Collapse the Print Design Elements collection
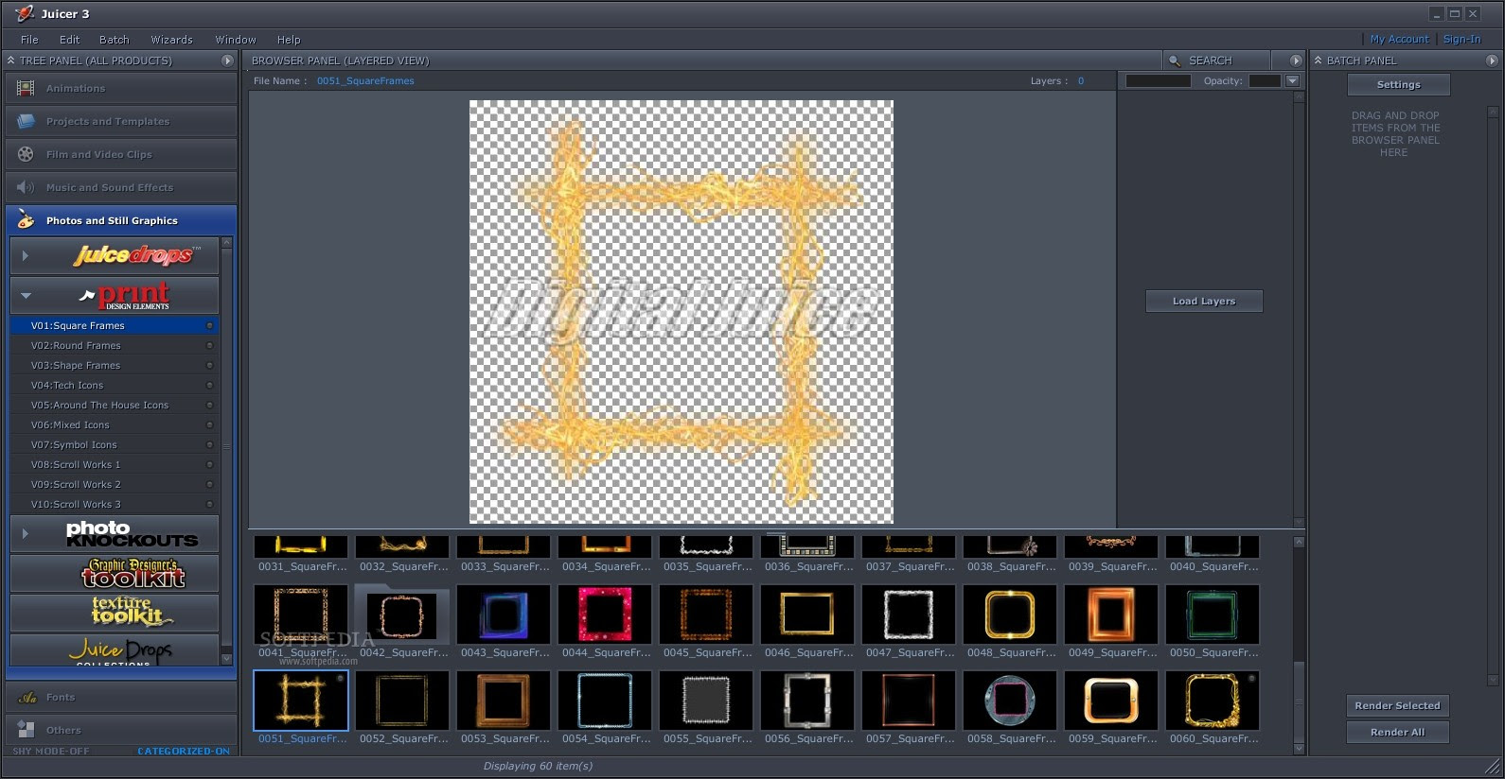 (x=26, y=296)
